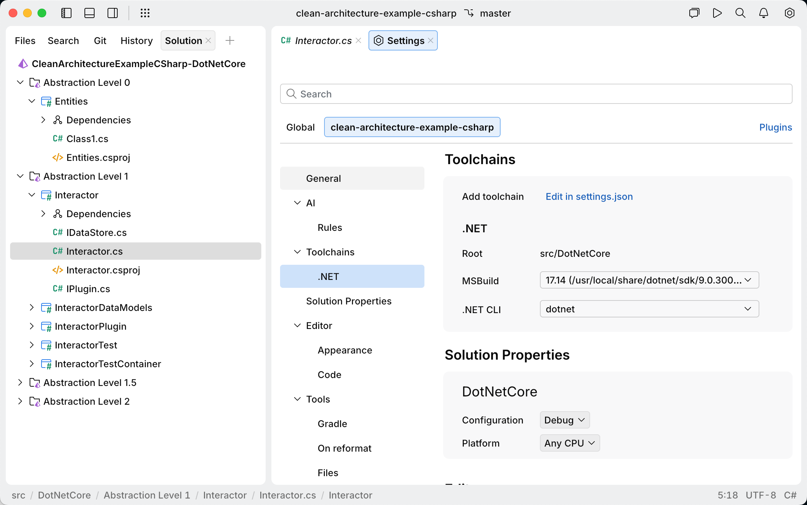The image size is (807, 505).
Task: Switch settings scope to Global
Action: pyautogui.click(x=300, y=127)
